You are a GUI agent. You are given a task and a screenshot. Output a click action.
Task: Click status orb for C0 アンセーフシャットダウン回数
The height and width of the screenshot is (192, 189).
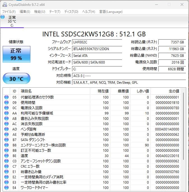pos(6,161)
